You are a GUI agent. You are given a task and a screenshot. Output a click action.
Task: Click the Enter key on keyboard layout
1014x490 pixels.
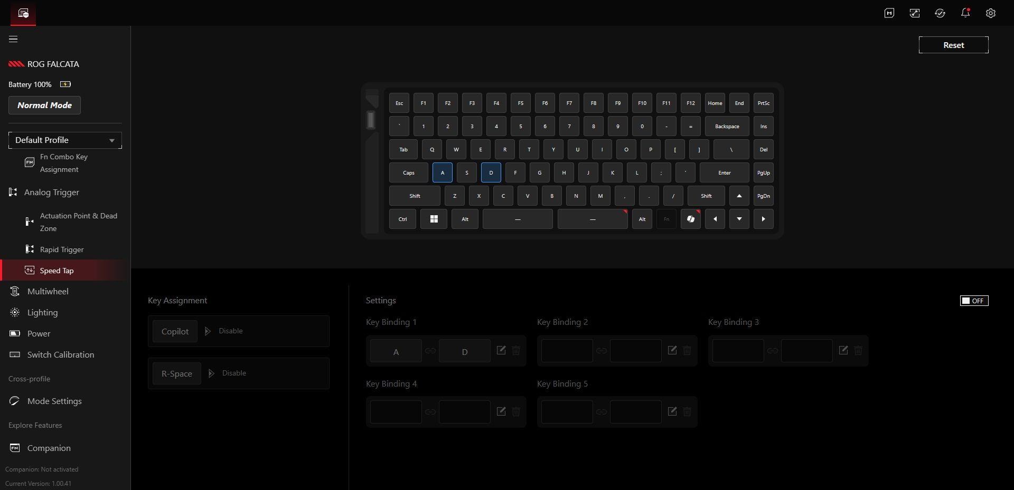coord(725,172)
